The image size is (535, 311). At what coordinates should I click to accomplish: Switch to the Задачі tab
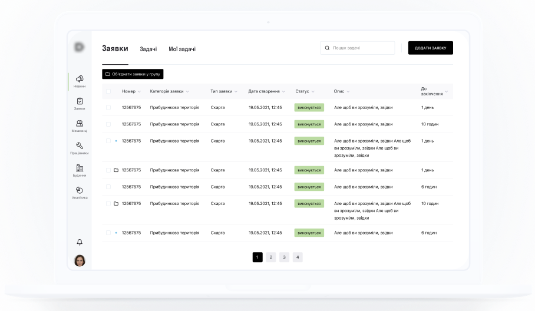pyautogui.click(x=148, y=49)
